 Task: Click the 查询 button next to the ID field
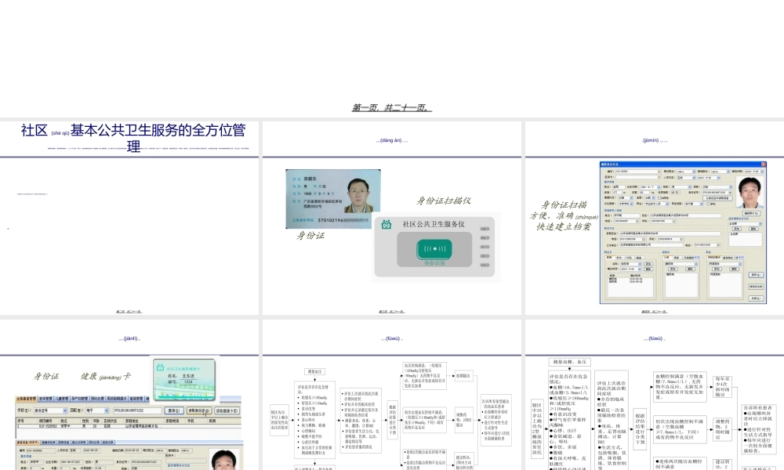(x=175, y=410)
